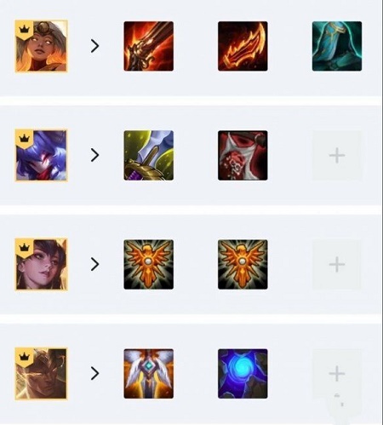Screen dimensions: 383x425
Task: Select the teal hooded cloak item
Action: tap(337, 46)
